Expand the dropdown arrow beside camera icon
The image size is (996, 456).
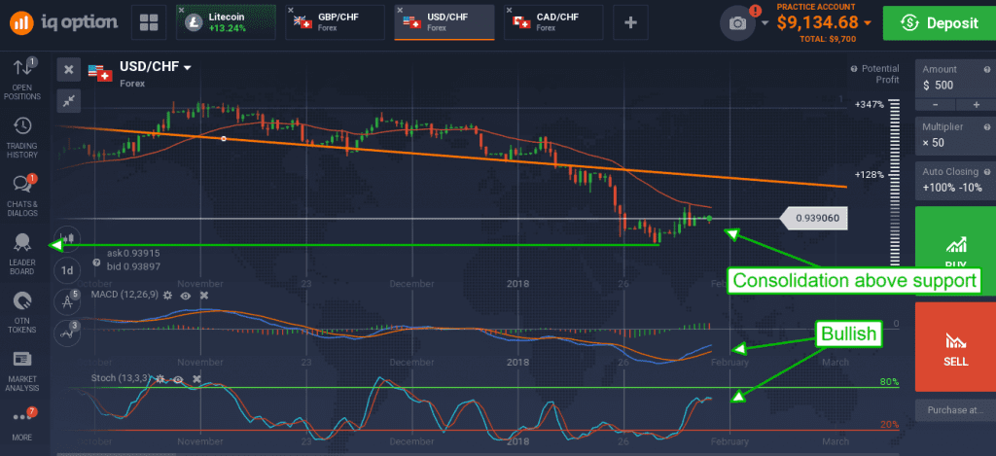765,23
